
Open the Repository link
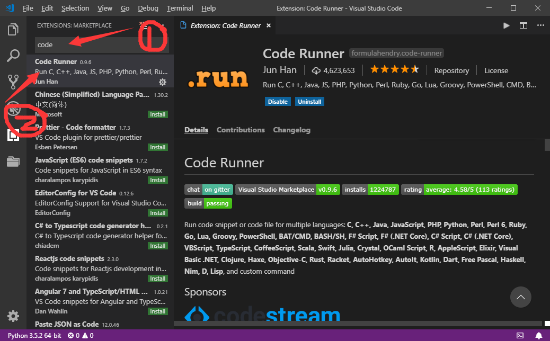[451, 70]
